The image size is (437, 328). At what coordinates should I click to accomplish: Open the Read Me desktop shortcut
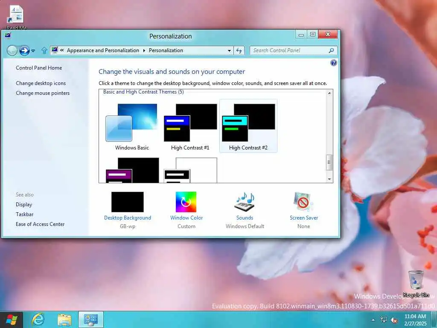tap(17, 17)
